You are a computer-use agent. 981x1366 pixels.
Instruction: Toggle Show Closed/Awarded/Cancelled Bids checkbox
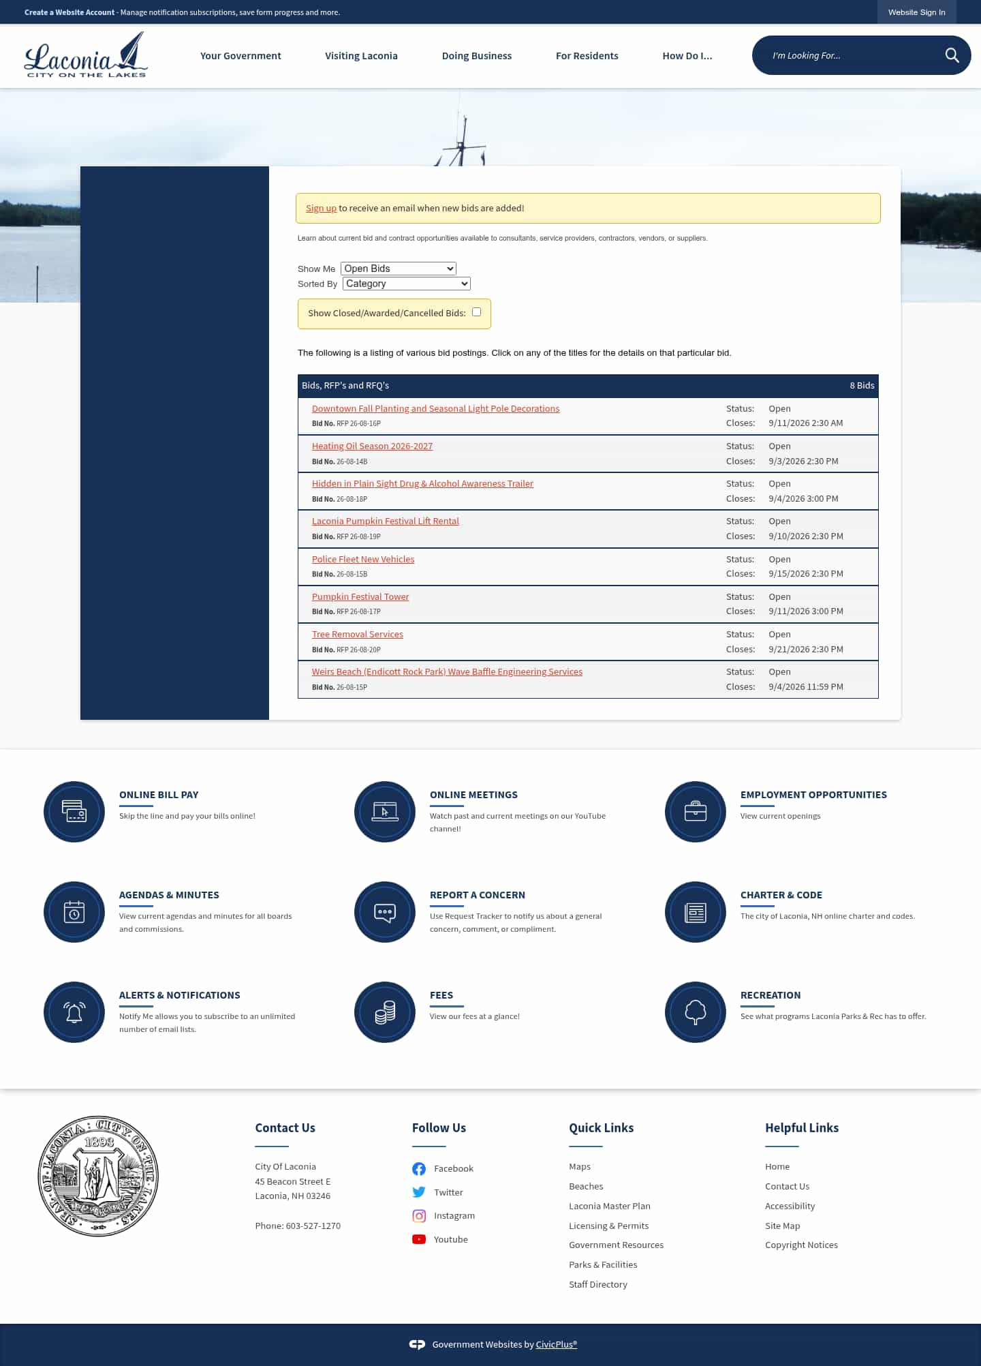(477, 312)
